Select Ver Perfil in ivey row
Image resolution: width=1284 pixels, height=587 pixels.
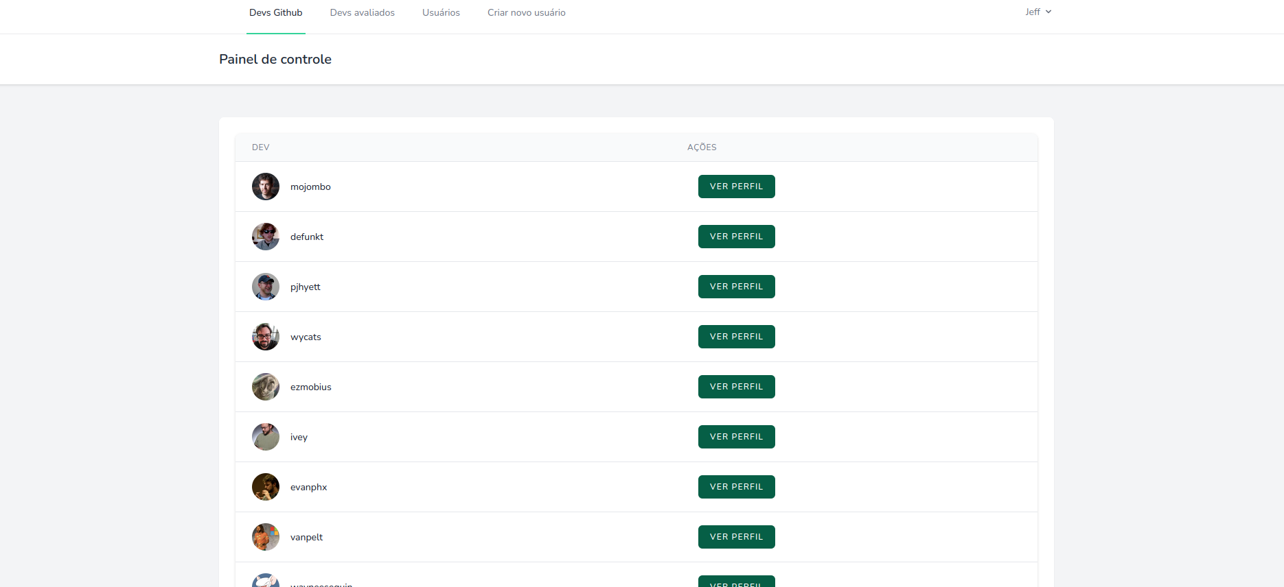(x=736, y=437)
